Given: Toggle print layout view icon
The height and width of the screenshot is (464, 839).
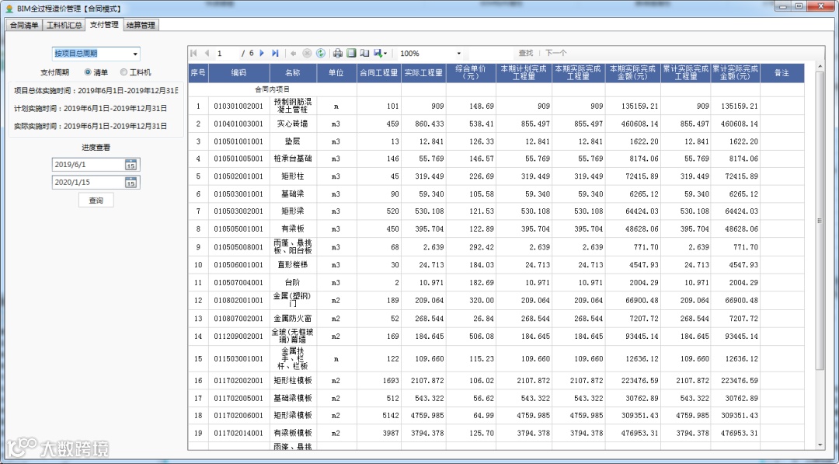Looking at the screenshot, I should (x=351, y=53).
